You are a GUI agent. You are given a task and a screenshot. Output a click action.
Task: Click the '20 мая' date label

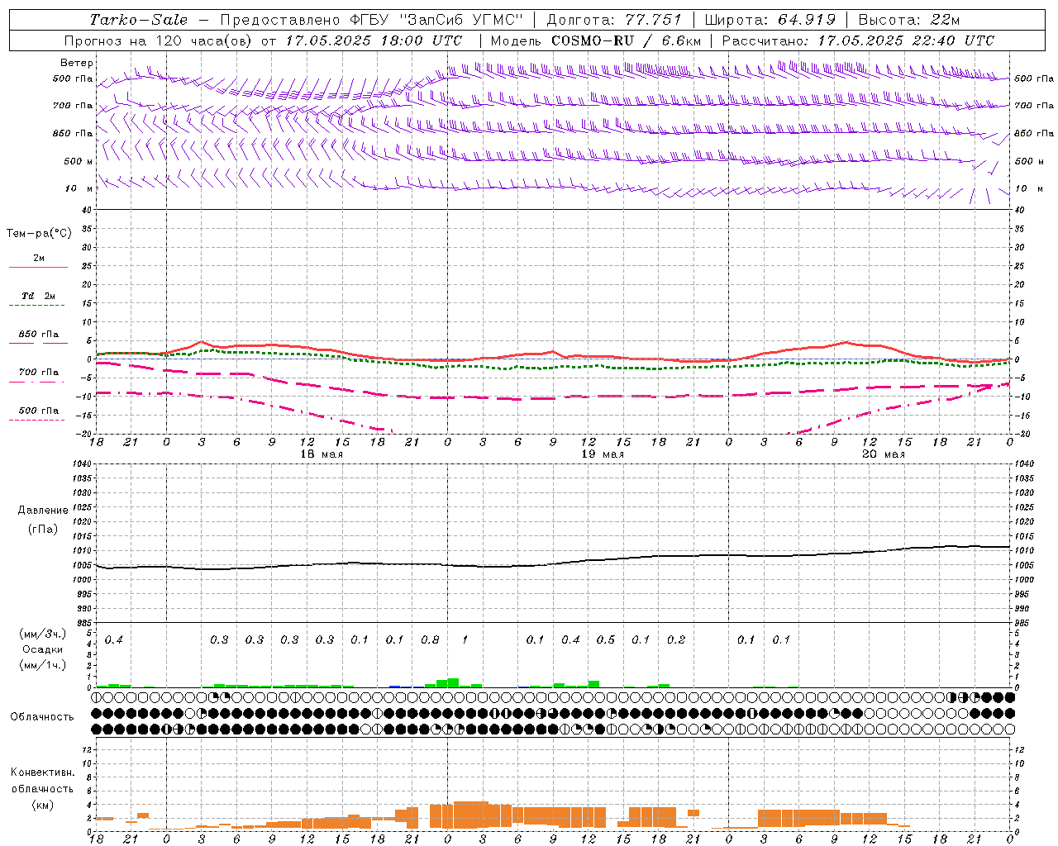[x=884, y=454]
